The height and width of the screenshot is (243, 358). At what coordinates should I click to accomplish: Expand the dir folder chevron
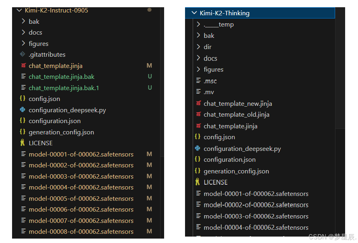click(x=198, y=47)
